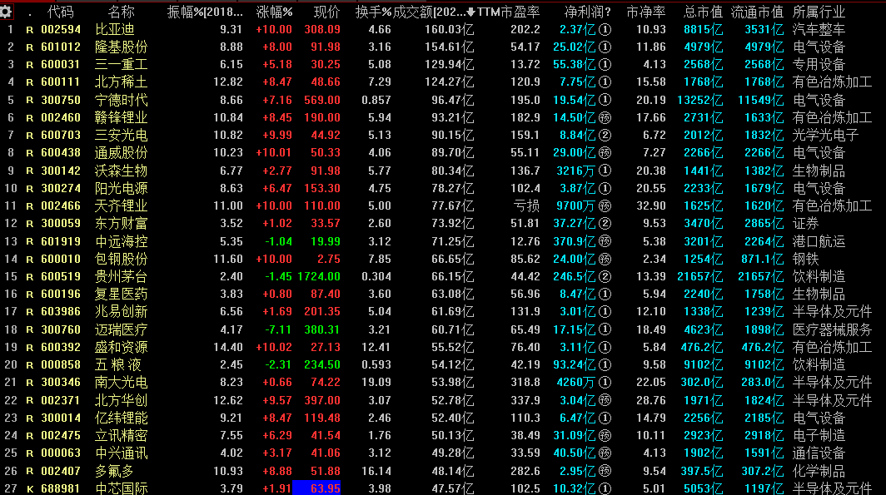Select stock name 贵州茅台
Viewport: 886px width, 495px height.
pos(122,276)
